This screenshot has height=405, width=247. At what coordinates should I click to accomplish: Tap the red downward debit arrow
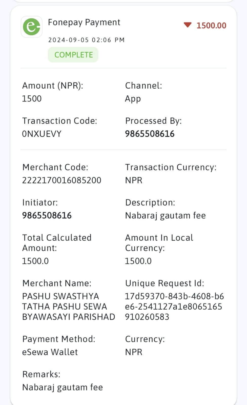pyautogui.click(x=188, y=25)
